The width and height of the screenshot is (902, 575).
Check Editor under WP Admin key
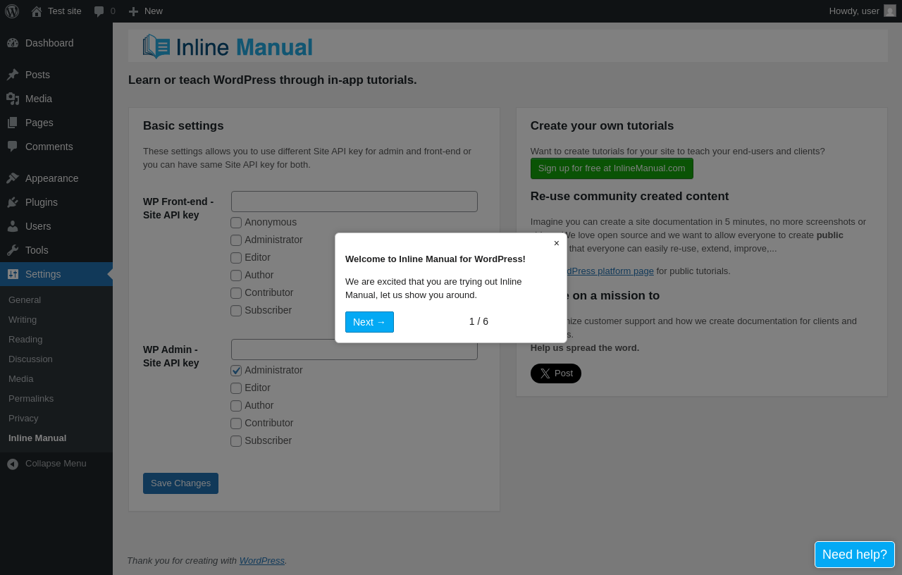click(x=236, y=388)
